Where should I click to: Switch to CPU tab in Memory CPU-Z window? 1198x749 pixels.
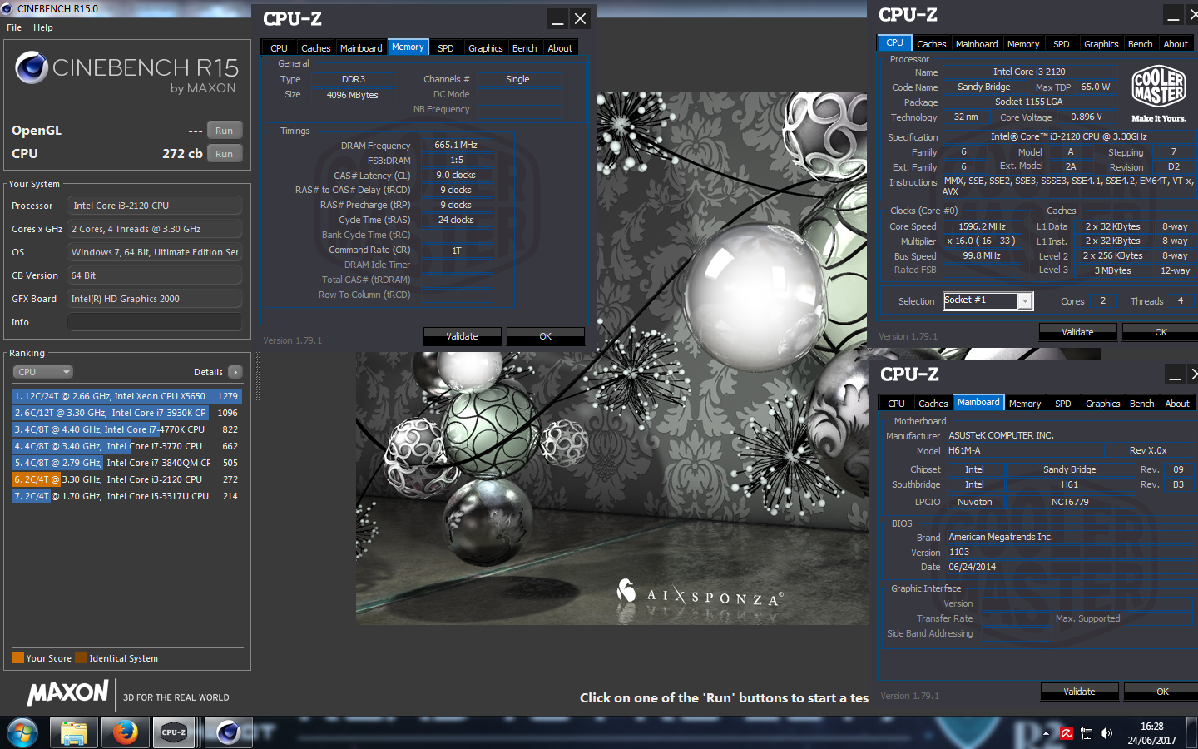pos(279,48)
